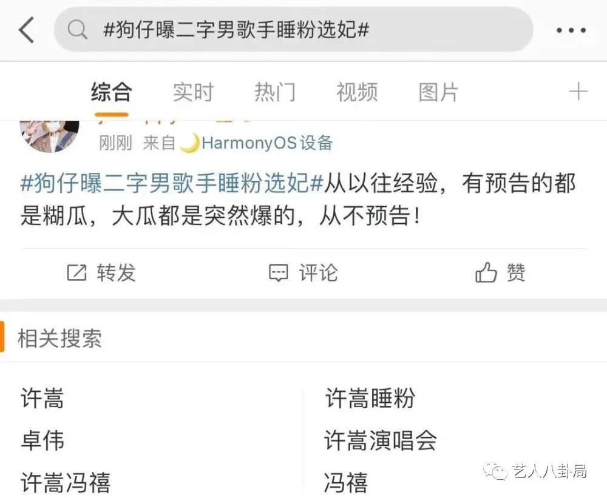Open the poster's profile avatar
This screenshot has height=498, width=607.
click(49, 136)
